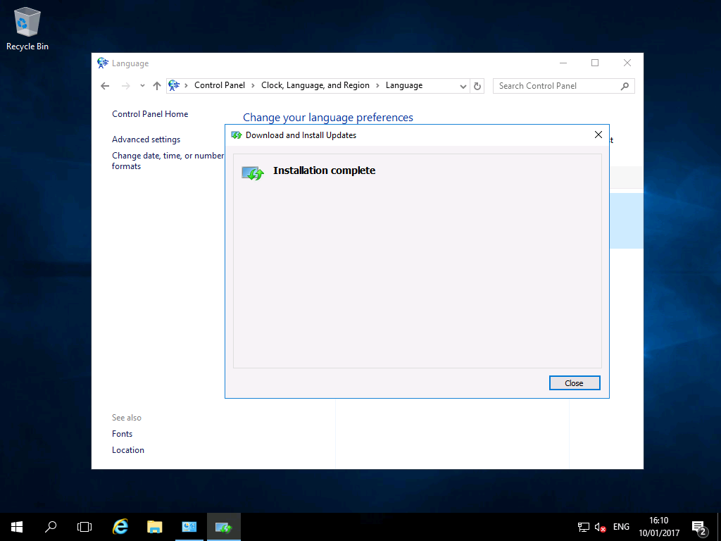The height and width of the screenshot is (541, 721).
Task: Open the Fonts link under See also
Action: click(x=122, y=434)
